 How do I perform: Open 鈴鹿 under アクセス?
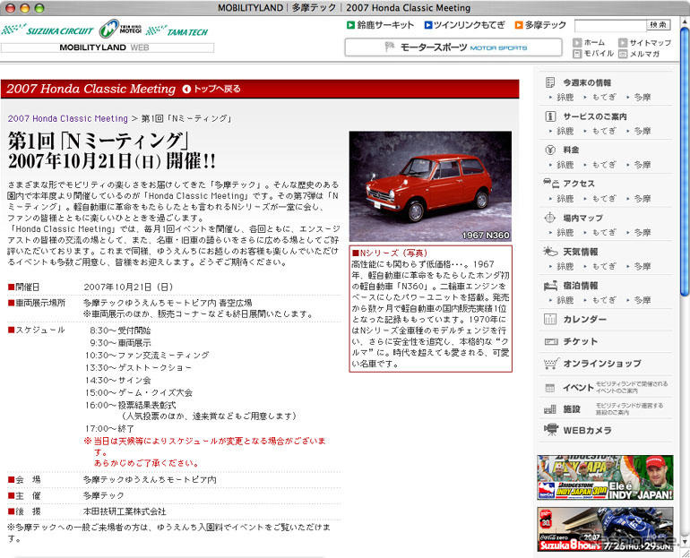click(565, 199)
